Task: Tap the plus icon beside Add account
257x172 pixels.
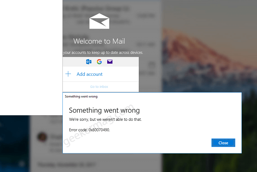Action: (x=68, y=74)
